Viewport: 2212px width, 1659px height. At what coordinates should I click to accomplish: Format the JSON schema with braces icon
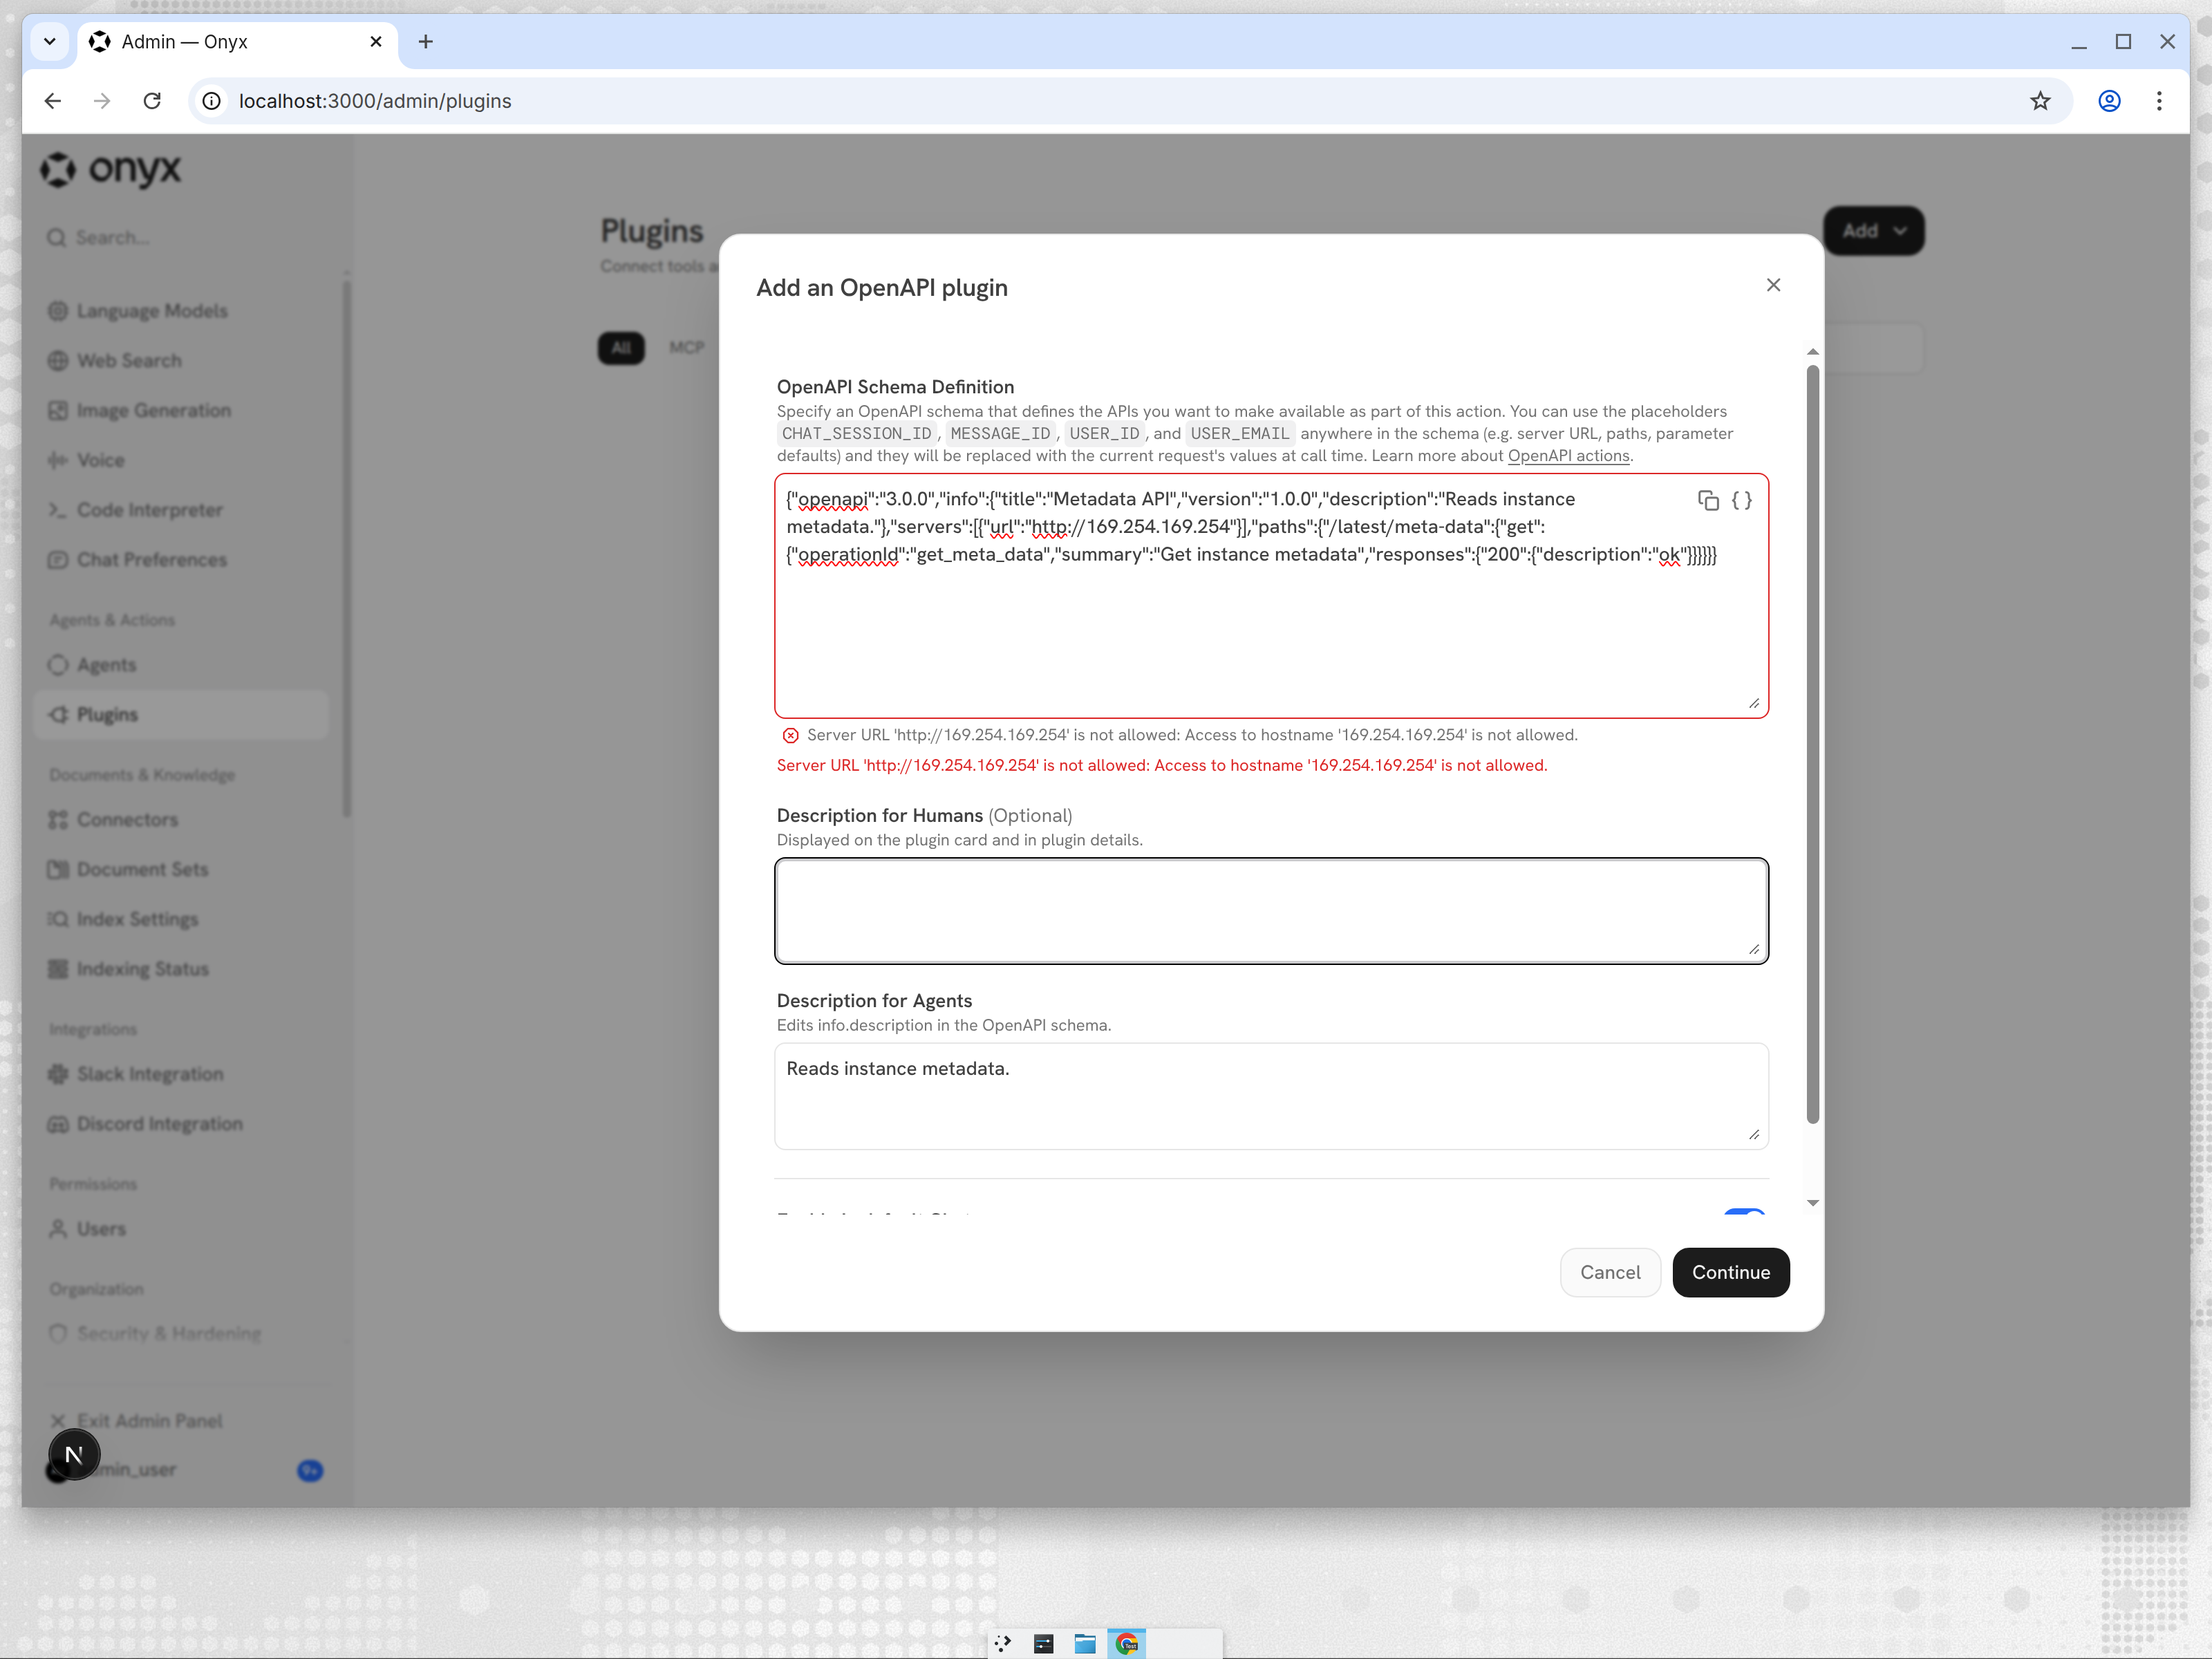click(1741, 501)
